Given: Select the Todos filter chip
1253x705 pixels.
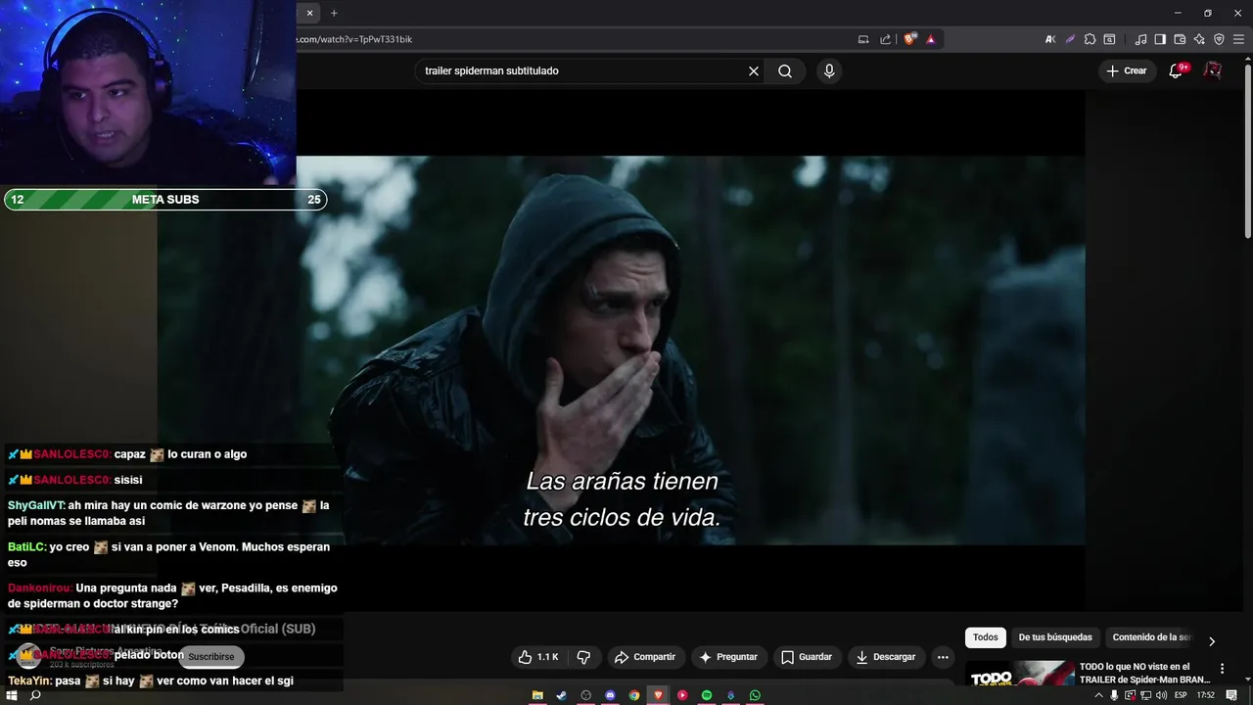Looking at the screenshot, I should click(x=986, y=637).
